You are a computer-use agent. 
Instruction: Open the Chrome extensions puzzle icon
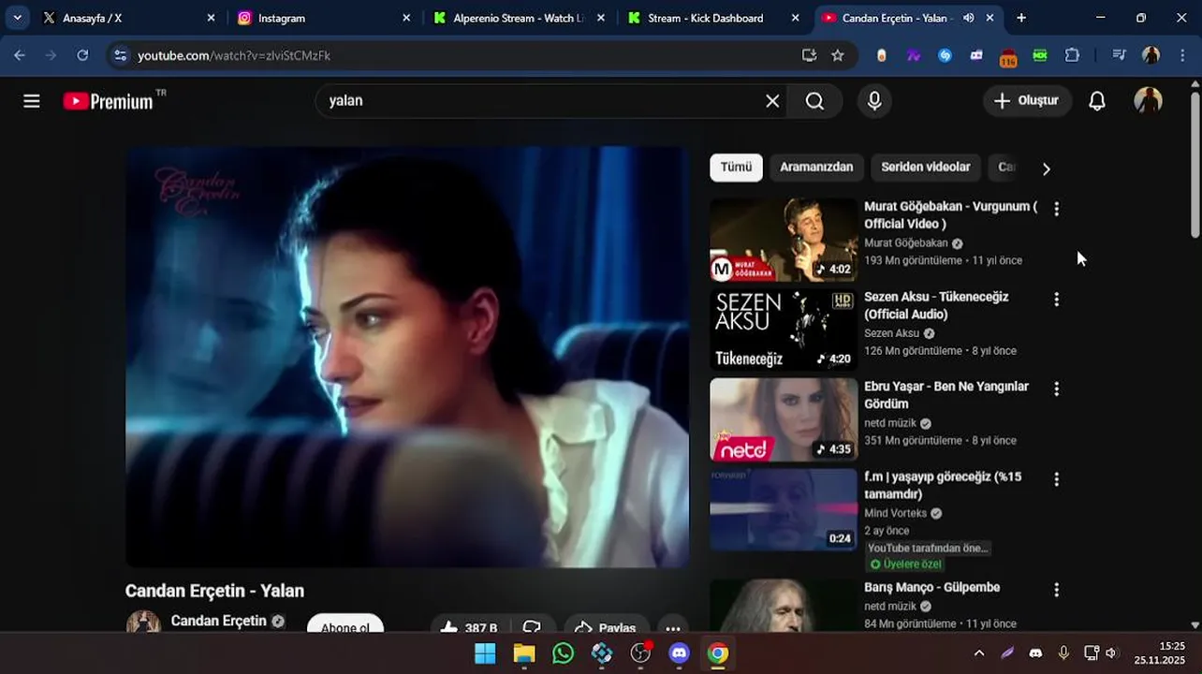pos(1073,55)
